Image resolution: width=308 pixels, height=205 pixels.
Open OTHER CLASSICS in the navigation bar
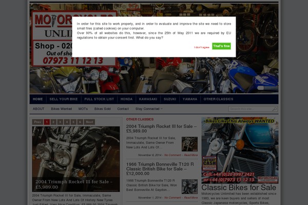click(x=219, y=99)
